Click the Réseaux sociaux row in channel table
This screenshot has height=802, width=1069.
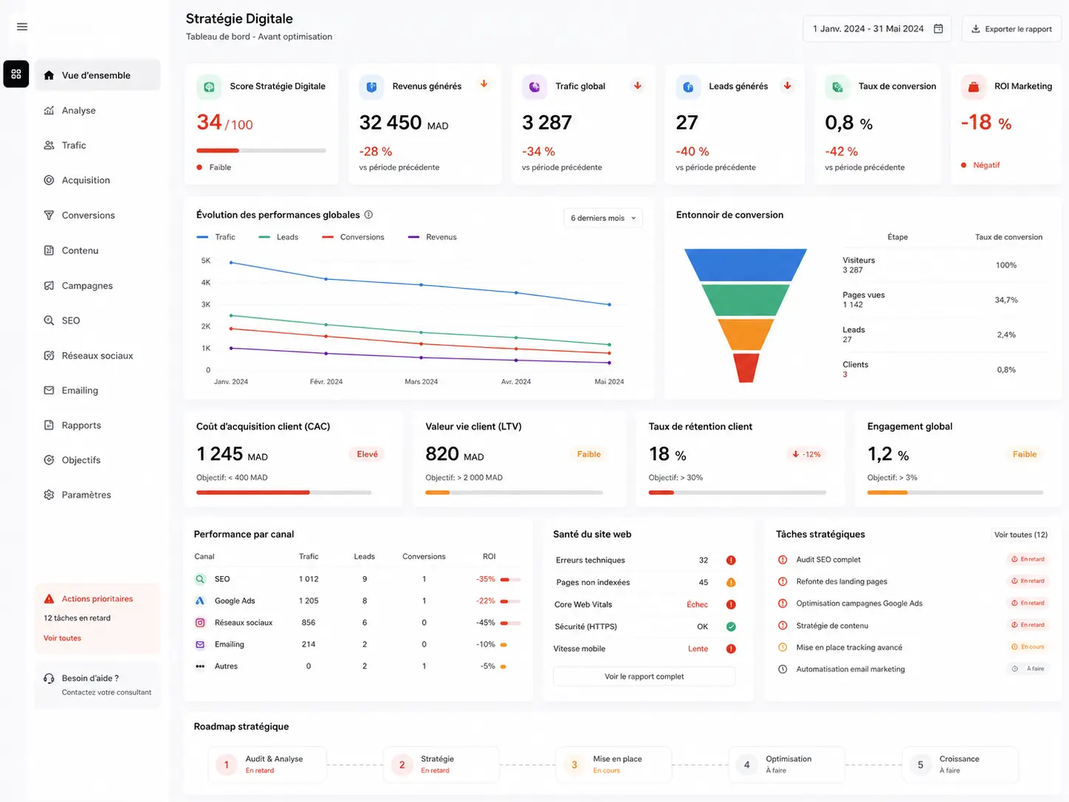[357, 623]
